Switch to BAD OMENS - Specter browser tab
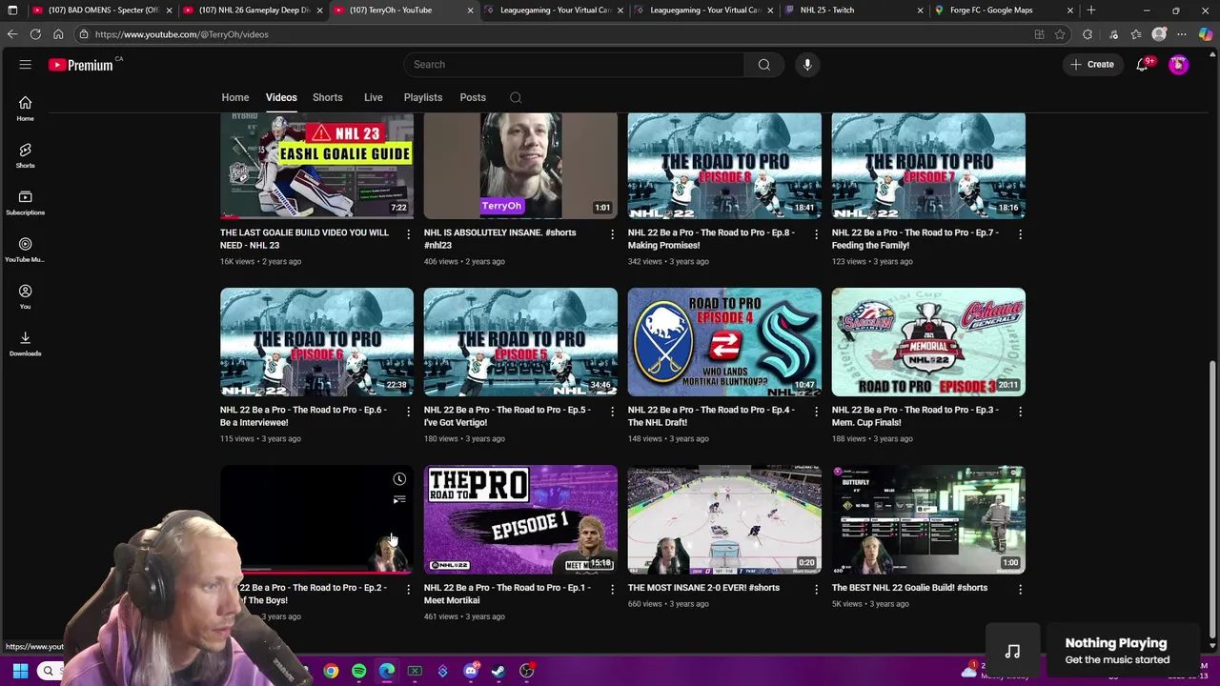Viewport: 1220px width, 686px height. tap(102, 10)
